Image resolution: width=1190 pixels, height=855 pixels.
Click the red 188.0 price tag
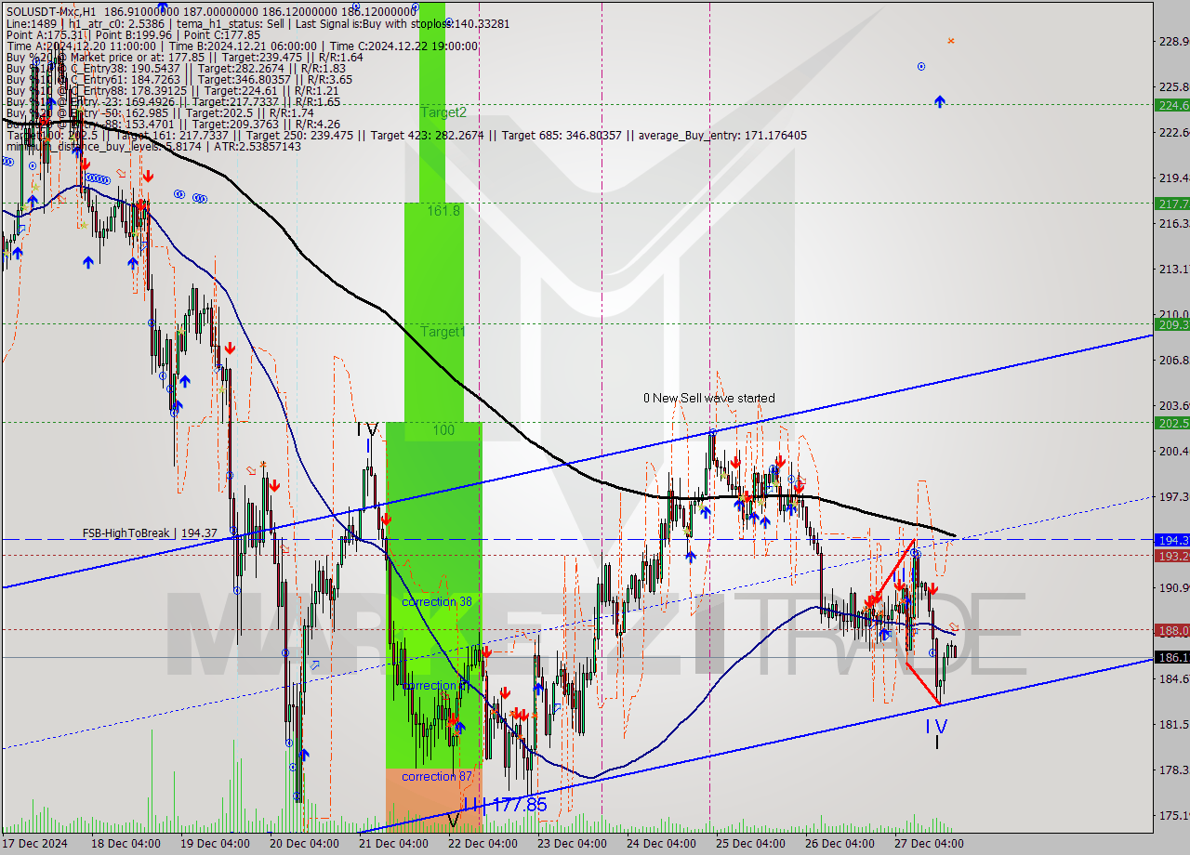tap(1171, 630)
